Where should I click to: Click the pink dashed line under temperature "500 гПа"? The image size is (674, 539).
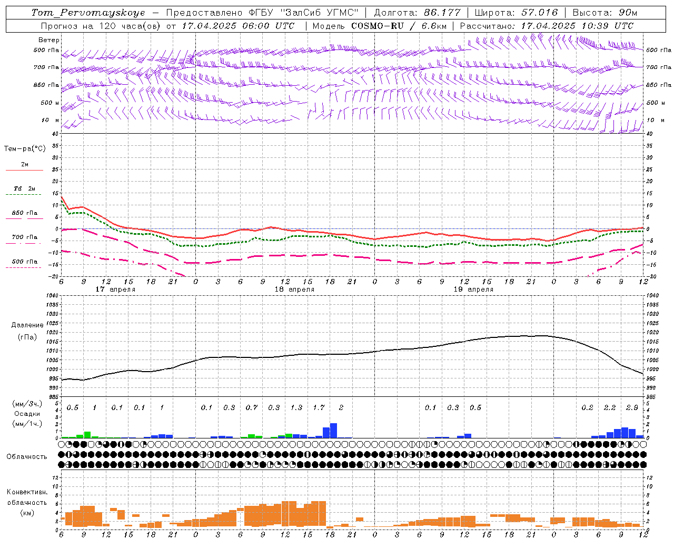[23, 267]
